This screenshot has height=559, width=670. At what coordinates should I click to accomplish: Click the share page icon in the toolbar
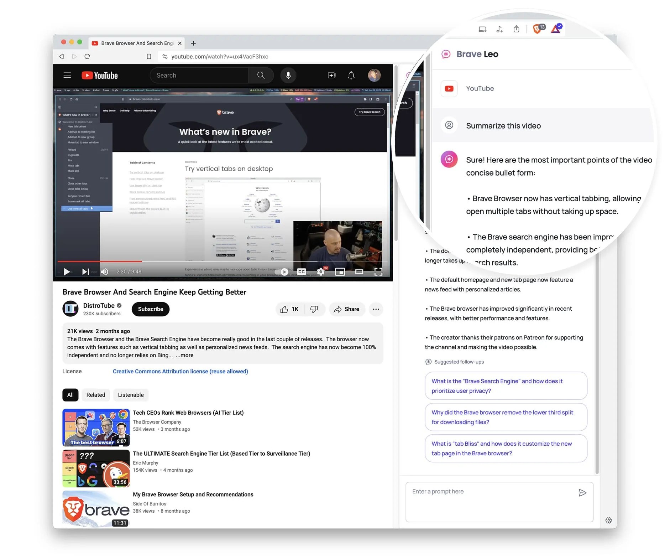pos(517,29)
